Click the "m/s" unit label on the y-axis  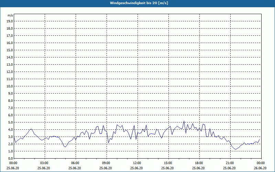tap(10, 15)
